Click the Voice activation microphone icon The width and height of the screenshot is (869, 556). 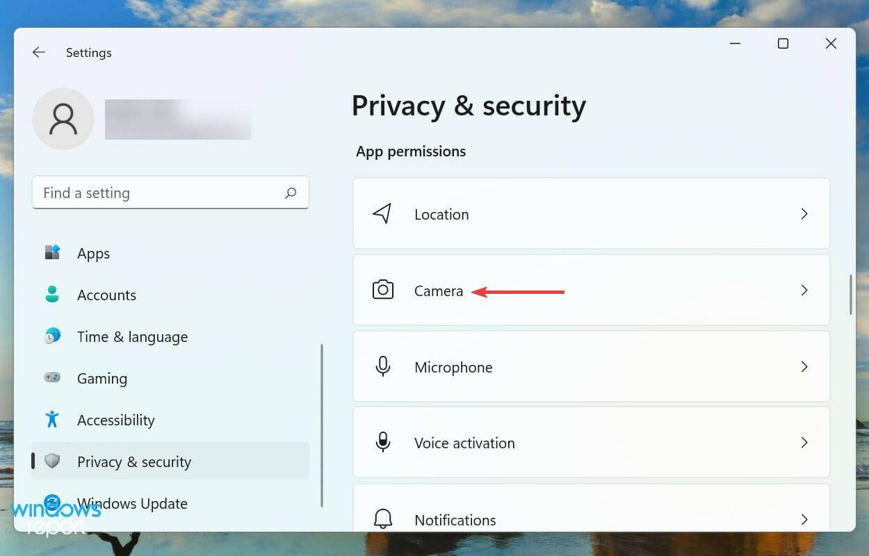point(383,443)
